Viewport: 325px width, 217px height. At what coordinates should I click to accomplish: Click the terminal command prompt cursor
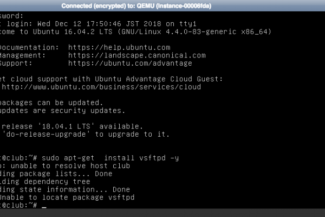(x=44, y=206)
